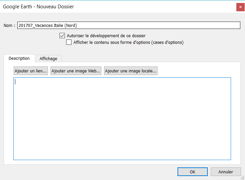This screenshot has width=245, height=180.
Task: Click the dialog resize grip
Action: (x=243, y=178)
